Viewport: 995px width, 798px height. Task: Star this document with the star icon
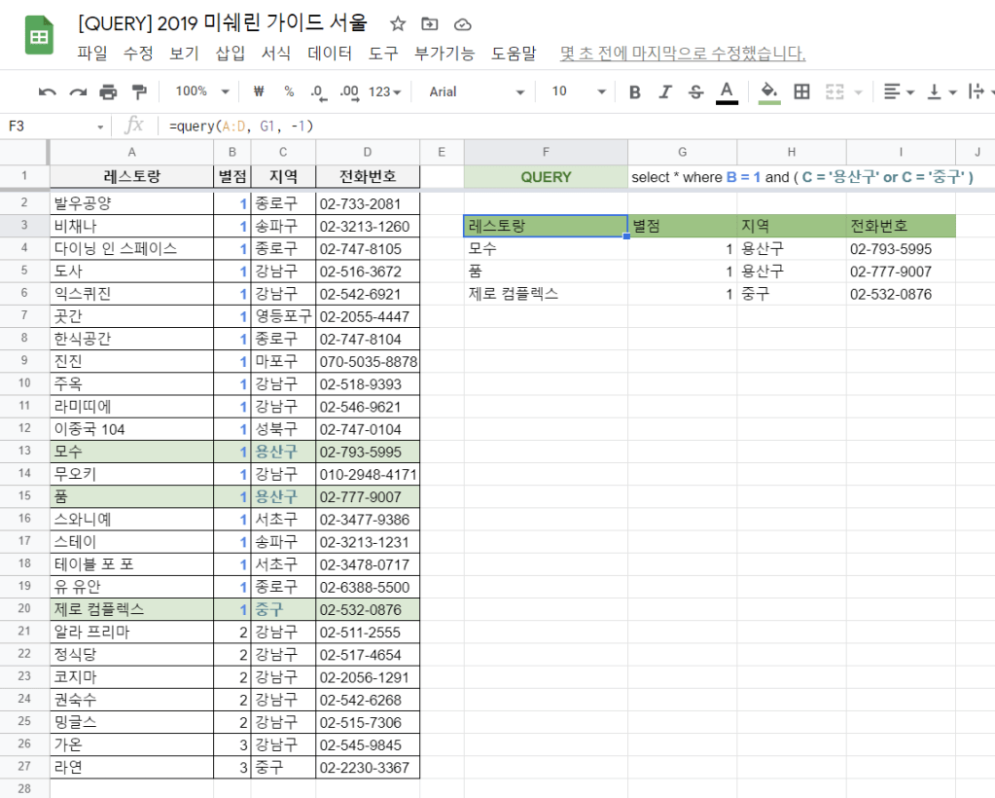pos(398,23)
